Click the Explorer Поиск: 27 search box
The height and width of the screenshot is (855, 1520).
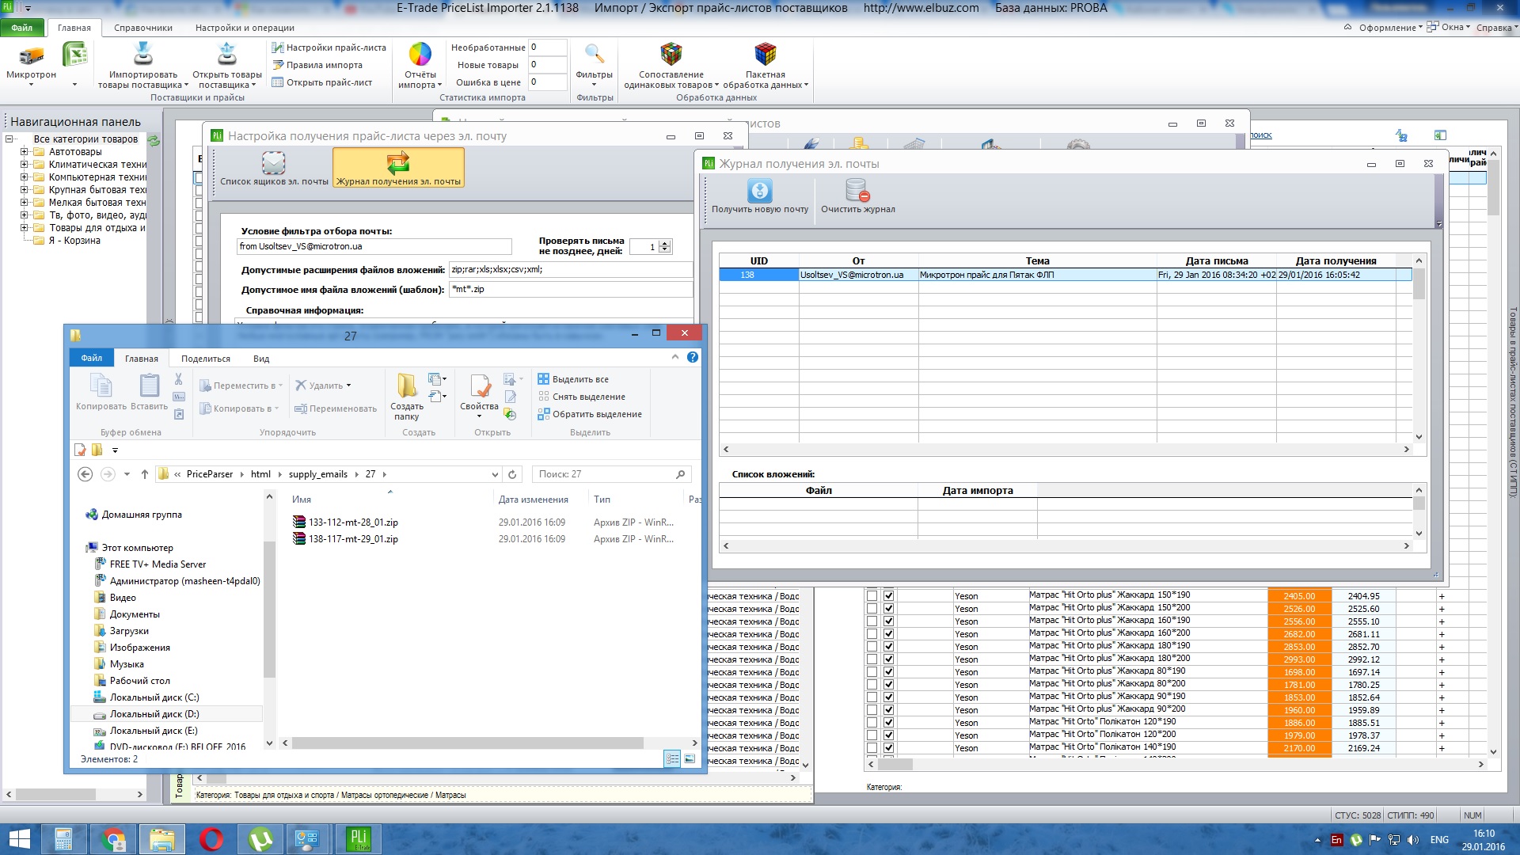[611, 474]
